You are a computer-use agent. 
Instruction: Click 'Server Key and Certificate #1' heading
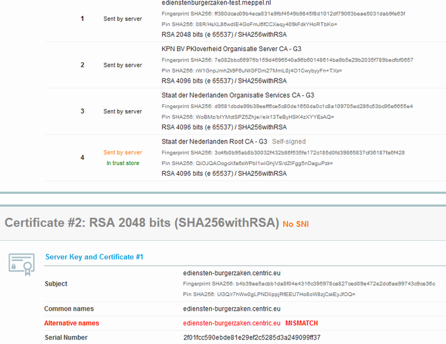point(94,257)
